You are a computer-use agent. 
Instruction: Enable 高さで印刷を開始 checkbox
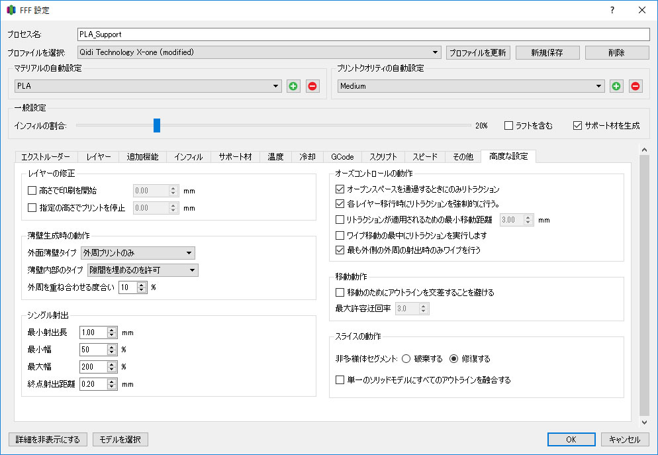(32, 191)
